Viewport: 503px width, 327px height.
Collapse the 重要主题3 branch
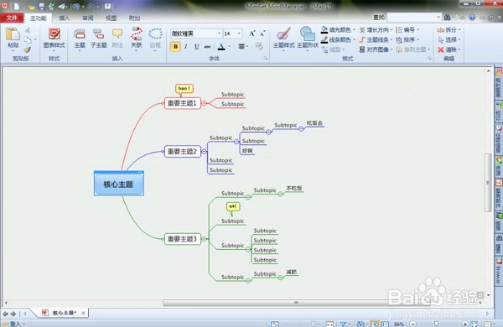click(204, 239)
